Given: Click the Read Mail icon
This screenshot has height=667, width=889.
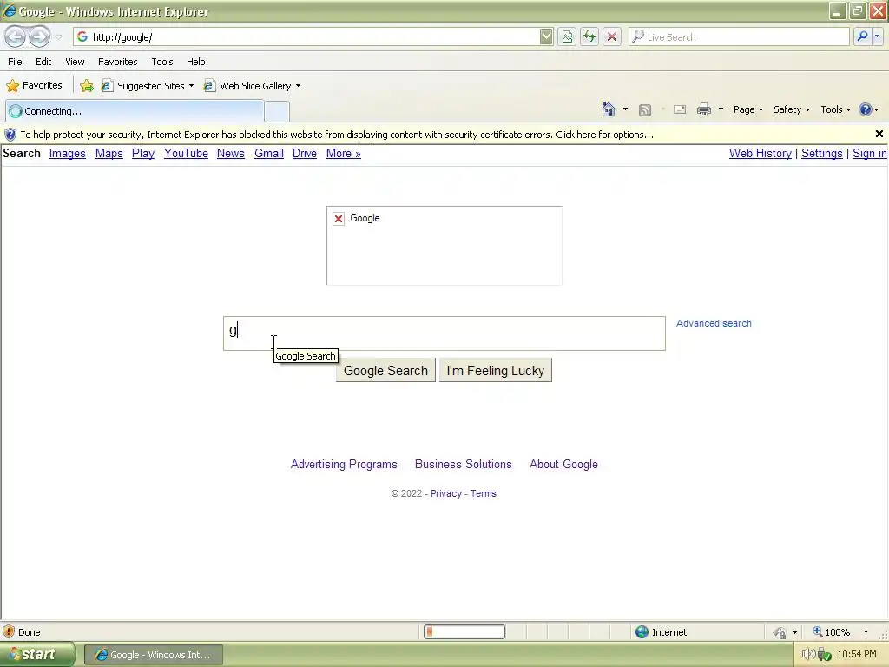Looking at the screenshot, I should point(680,109).
